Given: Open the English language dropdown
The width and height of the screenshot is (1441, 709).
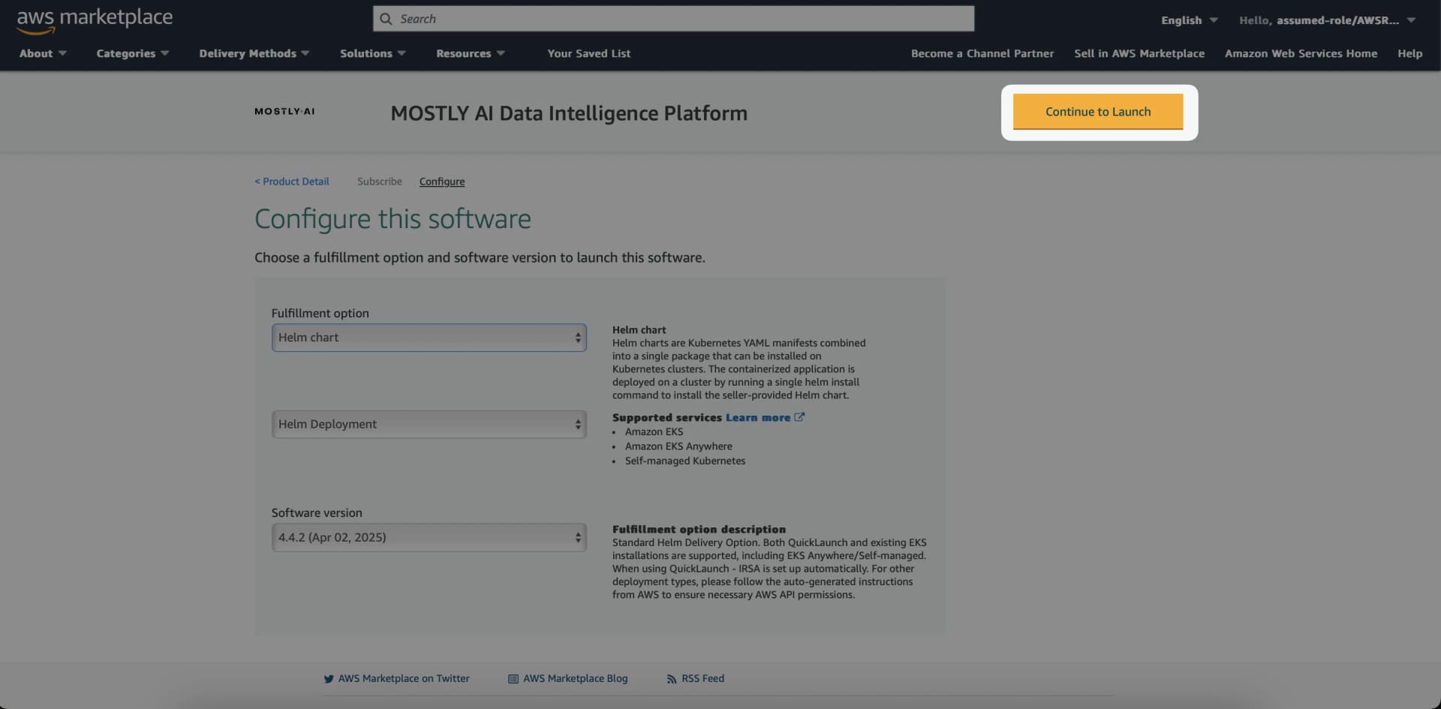Looking at the screenshot, I should [x=1189, y=20].
